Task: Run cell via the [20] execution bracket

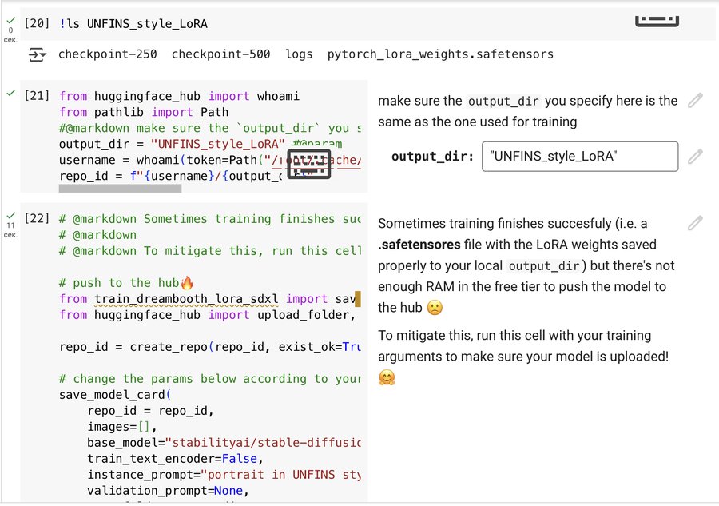Action: coord(37,24)
